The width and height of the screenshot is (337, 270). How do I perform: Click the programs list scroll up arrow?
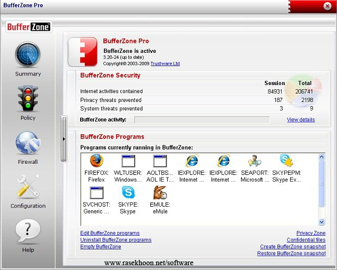(322, 157)
